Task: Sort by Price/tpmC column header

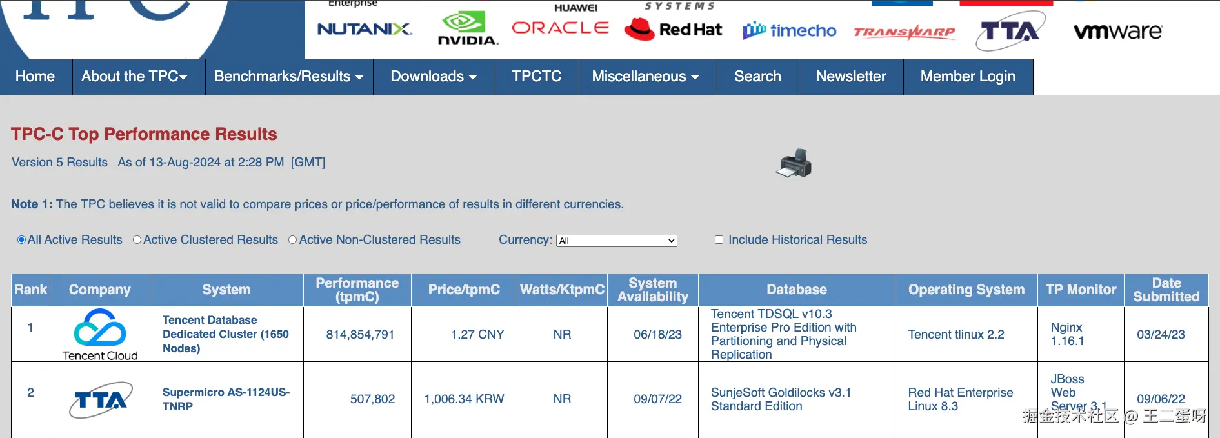Action: point(464,290)
